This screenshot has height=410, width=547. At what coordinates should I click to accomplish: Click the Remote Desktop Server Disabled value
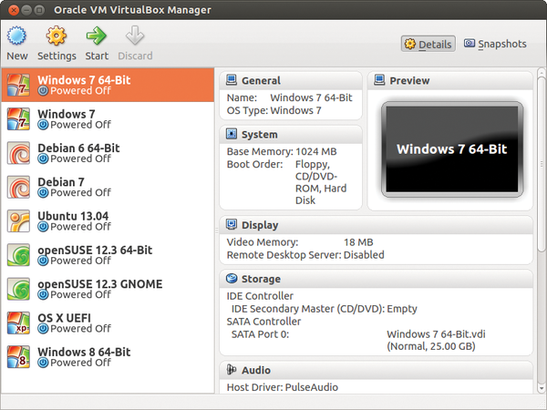click(364, 255)
